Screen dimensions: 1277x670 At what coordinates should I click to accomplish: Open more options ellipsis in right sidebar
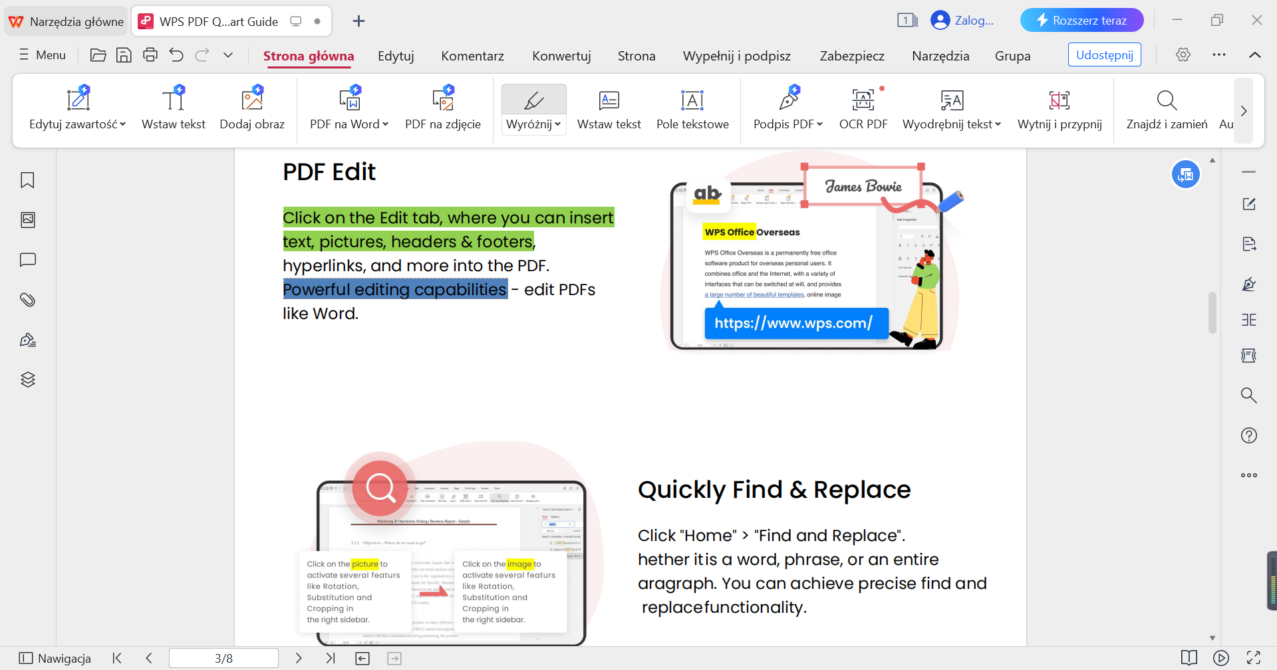(x=1249, y=475)
